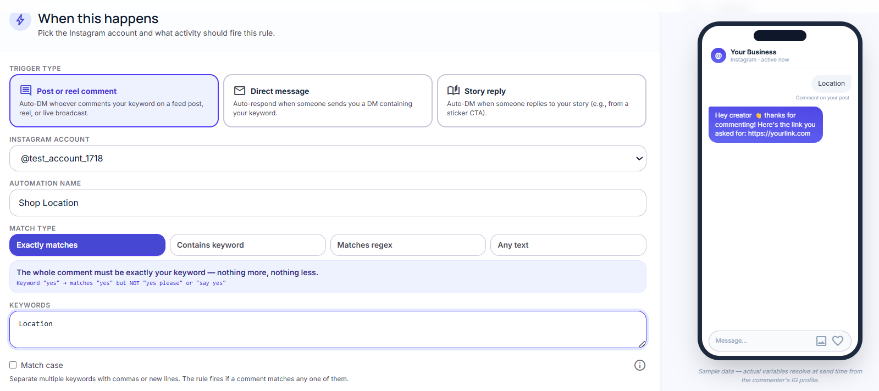The height and width of the screenshot is (391, 879).
Task: Select Direct message trigger type
Action: point(328,101)
